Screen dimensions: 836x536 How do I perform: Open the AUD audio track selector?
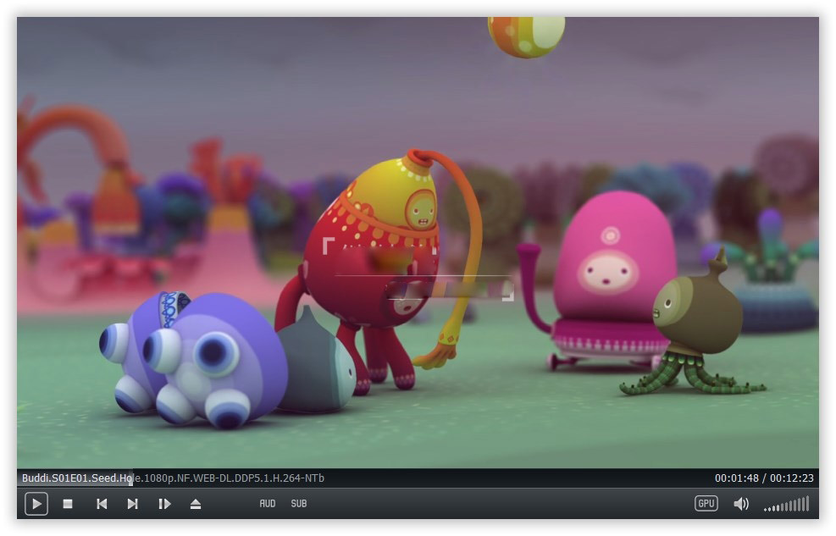click(x=268, y=504)
